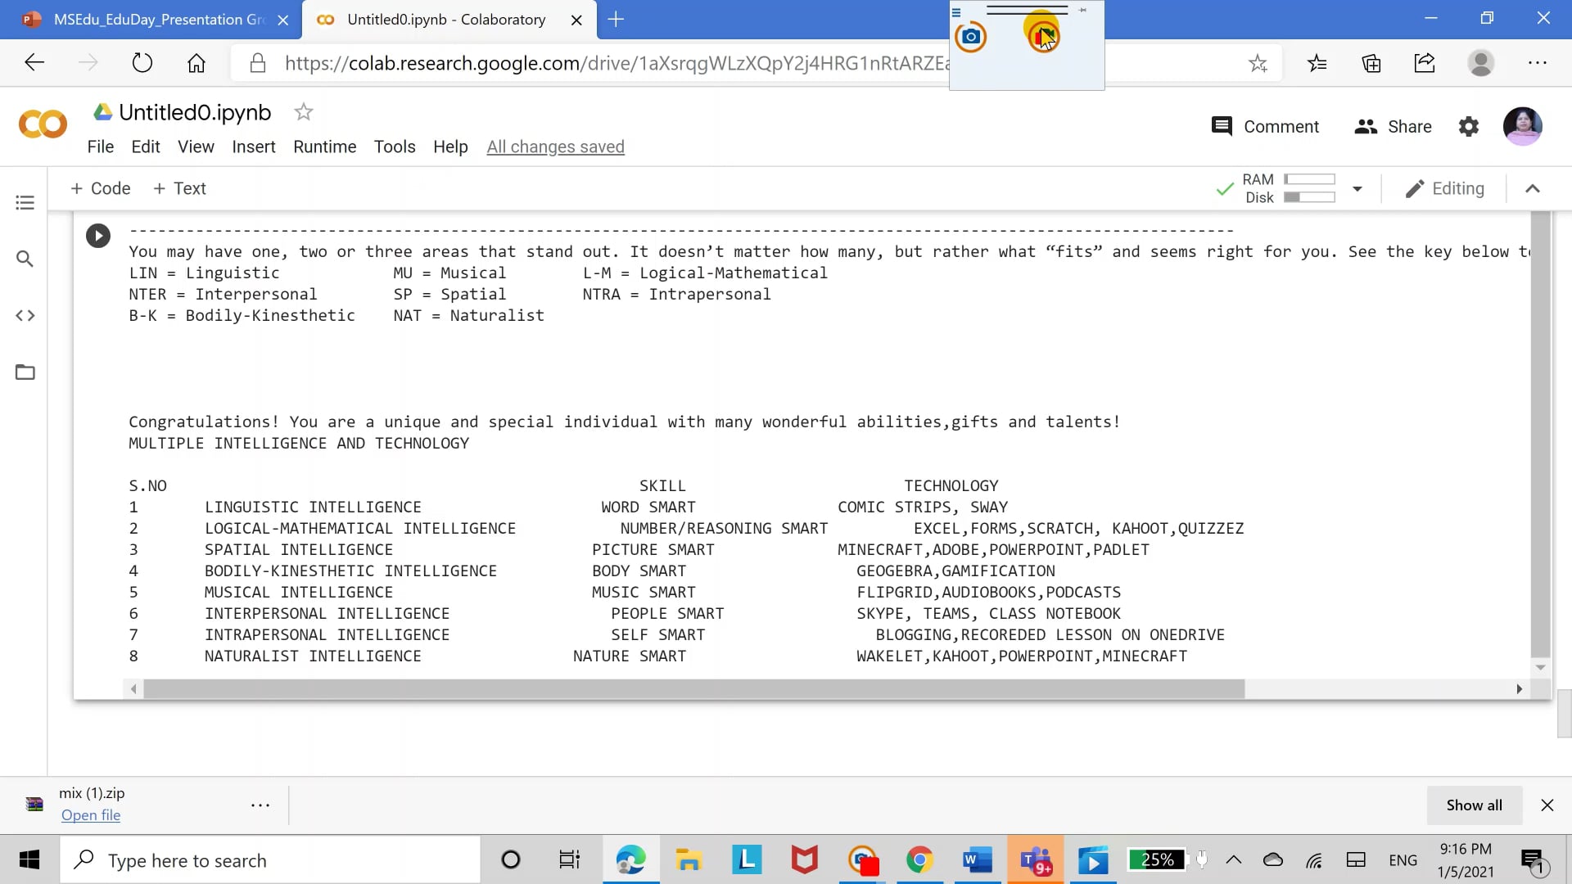Expand the RAM and Disk resources dropdown
The image size is (1572, 884).
click(1357, 188)
